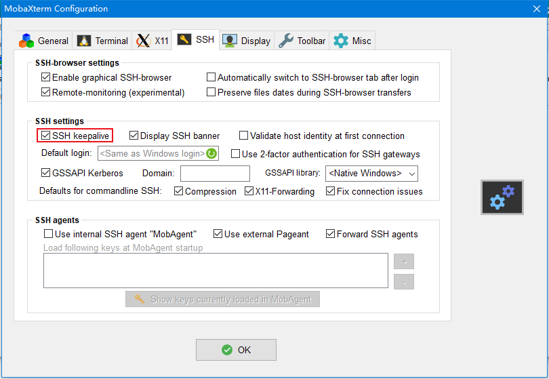This screenshot has width=549, height=379.
Task: Toggle the X11-Forwarding default checkbox
Action: click(x=249, y=191)
